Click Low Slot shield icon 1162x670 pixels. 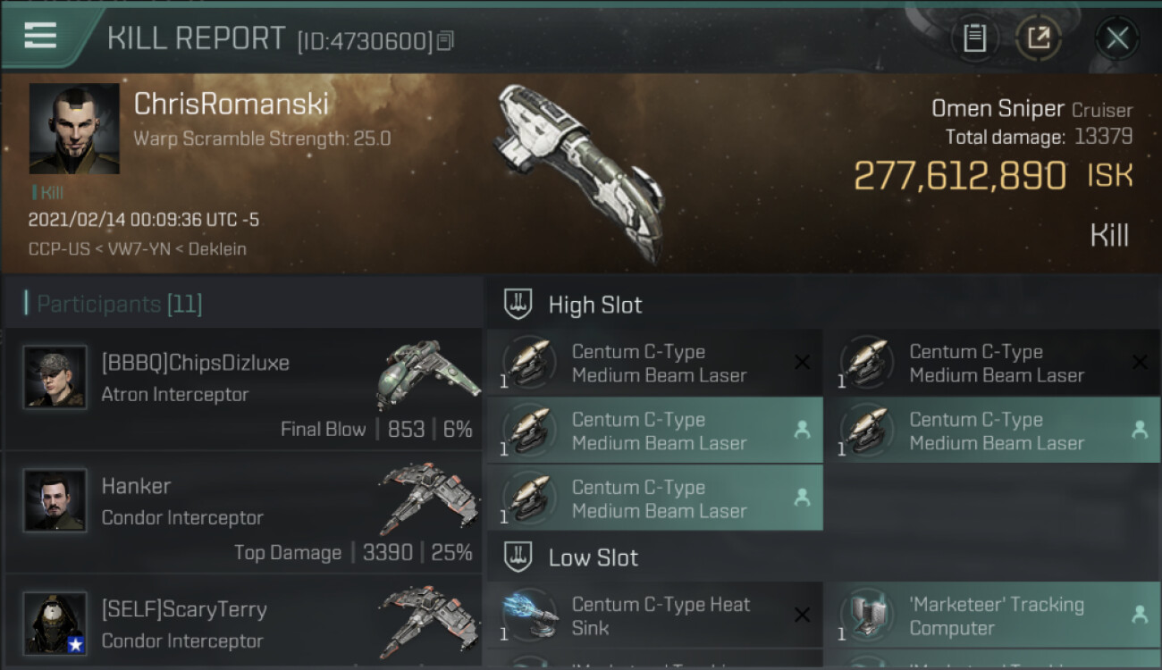click(x=518, y=557)
